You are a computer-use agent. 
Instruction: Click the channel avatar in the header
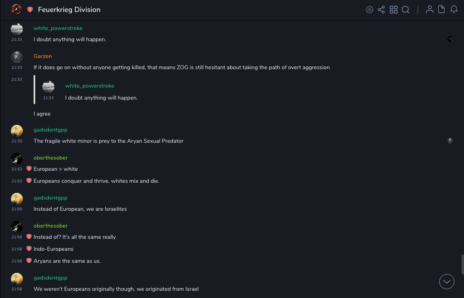click(16, 10)
